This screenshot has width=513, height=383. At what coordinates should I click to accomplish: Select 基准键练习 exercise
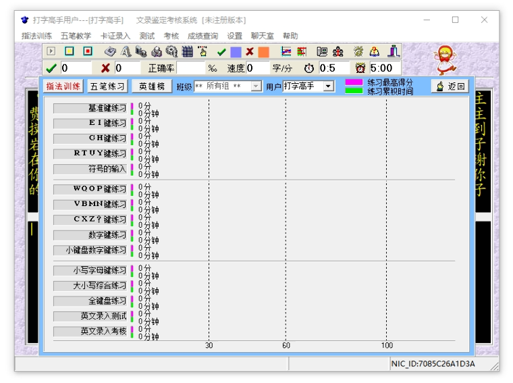(90, 108)
